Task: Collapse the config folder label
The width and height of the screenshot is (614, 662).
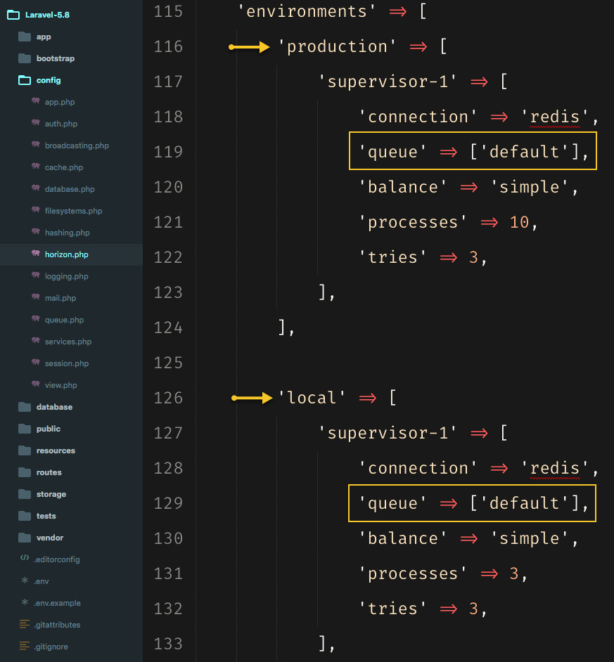Action: pyautogui.click(x=49, y=80)
